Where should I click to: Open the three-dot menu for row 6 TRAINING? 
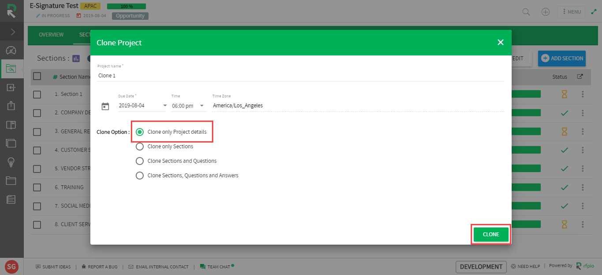pyautogui.click(x=583, y=187)
